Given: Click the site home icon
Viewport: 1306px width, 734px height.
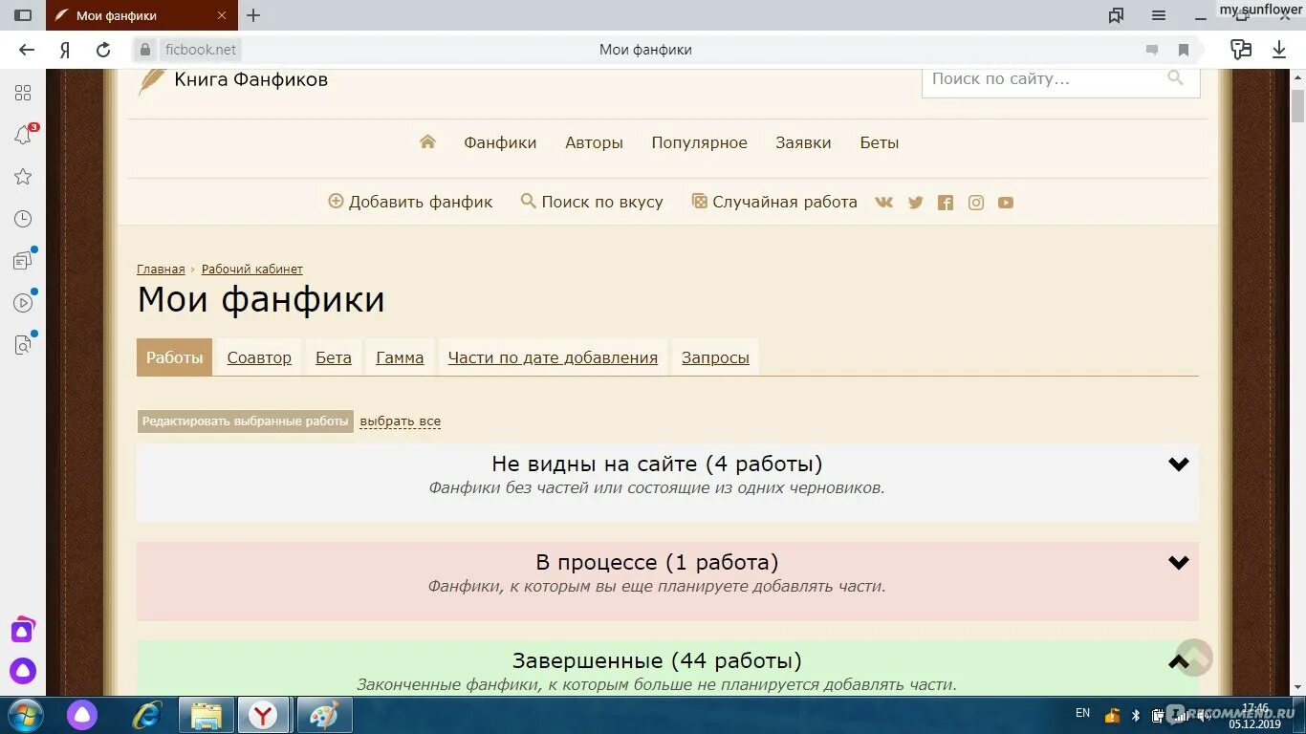Looking at the screenshot, I should click(427, 141).
